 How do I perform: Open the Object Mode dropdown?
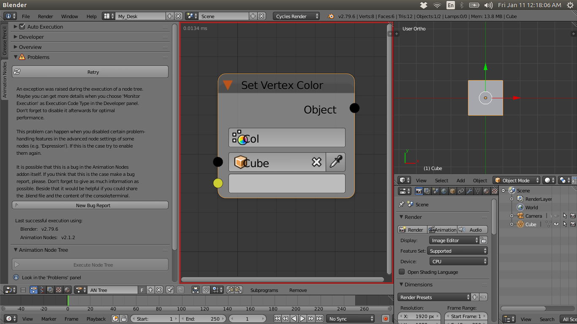[516, 180]
